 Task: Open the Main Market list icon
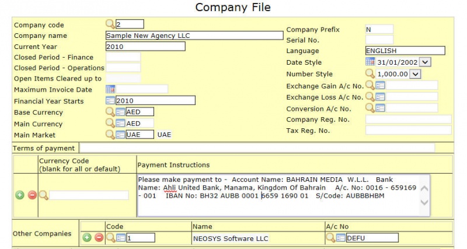click(120, 135)
